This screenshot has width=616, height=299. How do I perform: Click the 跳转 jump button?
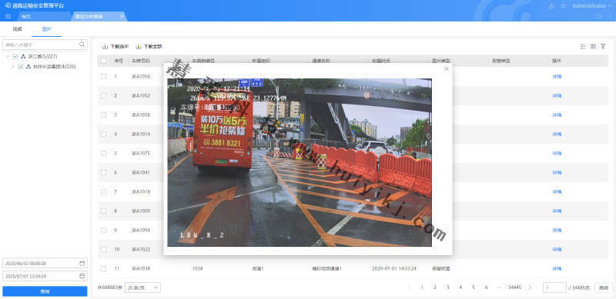point(604,287)
